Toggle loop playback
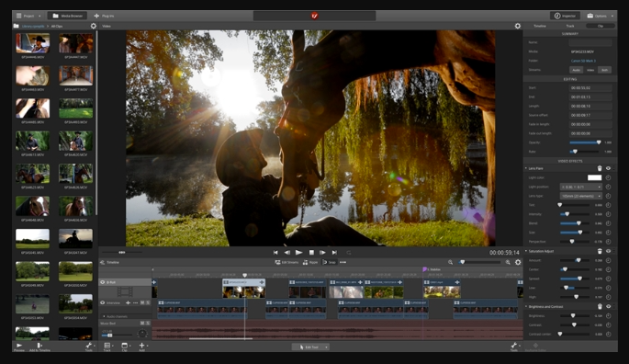The width and height of the screenshot is (629, 364). click(x=349, y=252)
